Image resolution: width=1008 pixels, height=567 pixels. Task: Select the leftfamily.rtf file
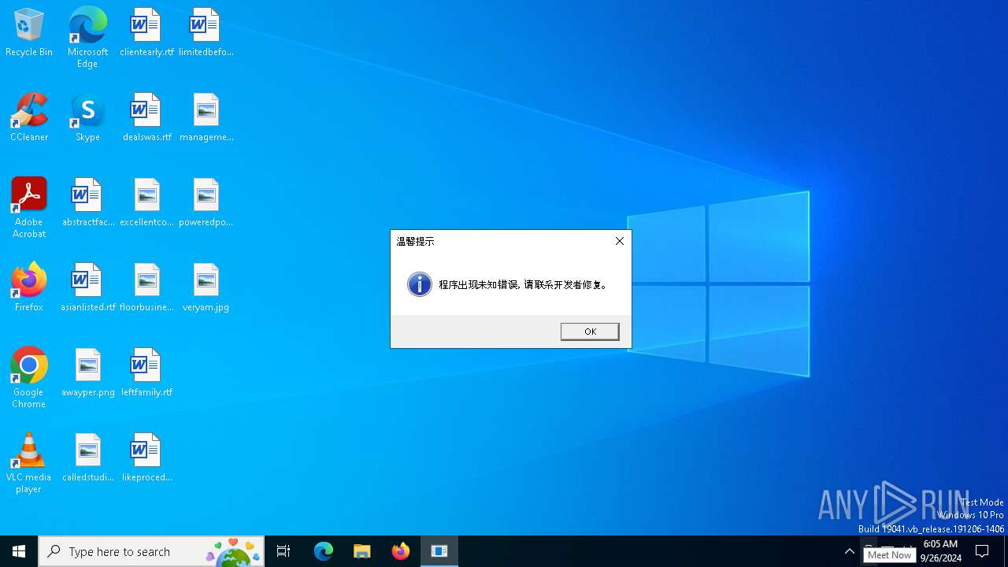(x=146, y=372)
